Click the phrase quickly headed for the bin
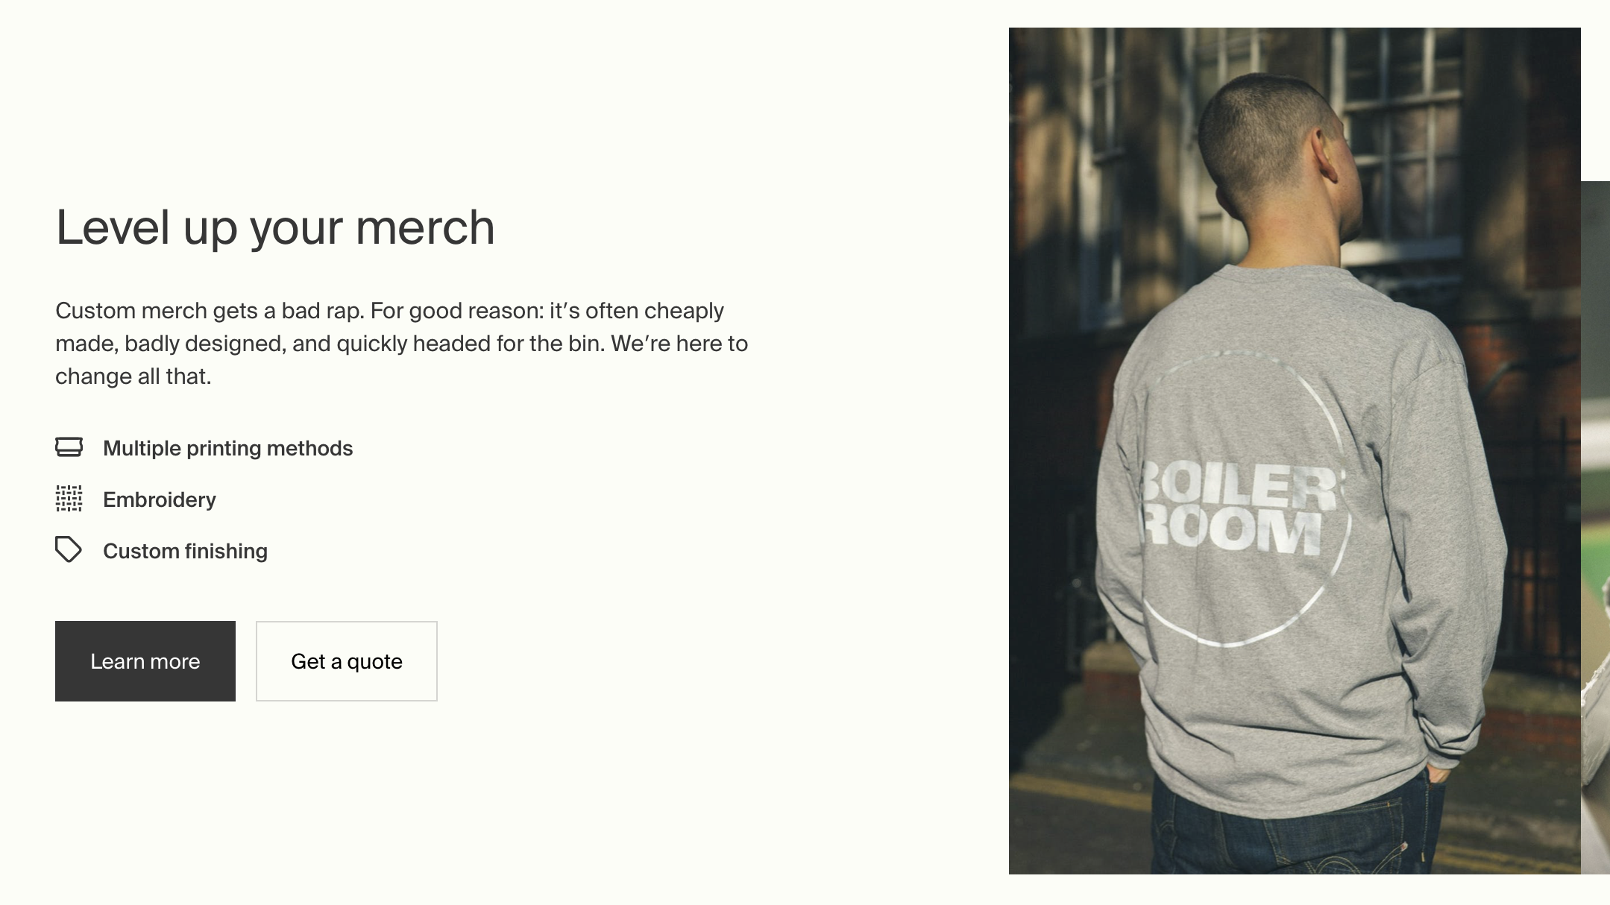This screenshot has width=1610, height=905. click(470, 344)
